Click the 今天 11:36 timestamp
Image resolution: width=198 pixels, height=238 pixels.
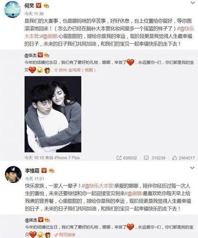pos(34,14)
